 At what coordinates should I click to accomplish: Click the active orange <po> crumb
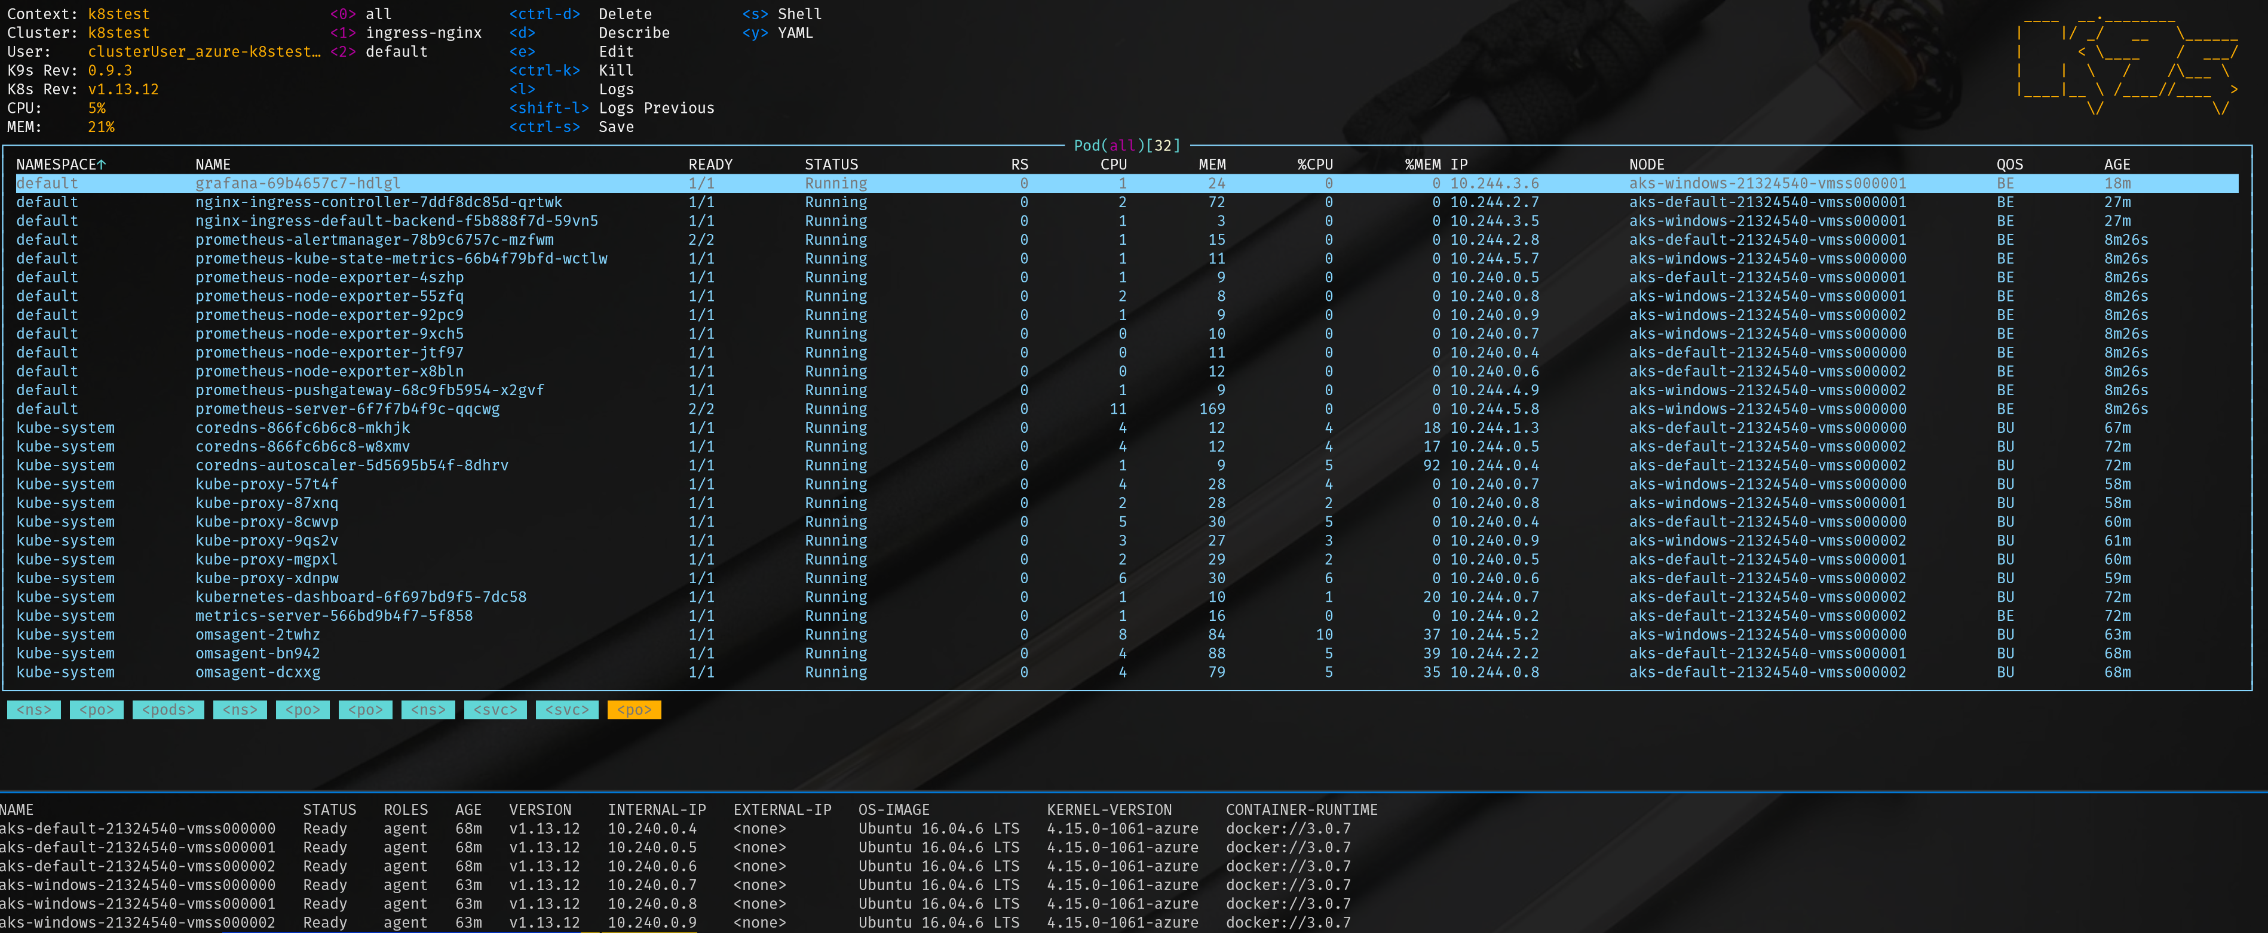[634, 710]
